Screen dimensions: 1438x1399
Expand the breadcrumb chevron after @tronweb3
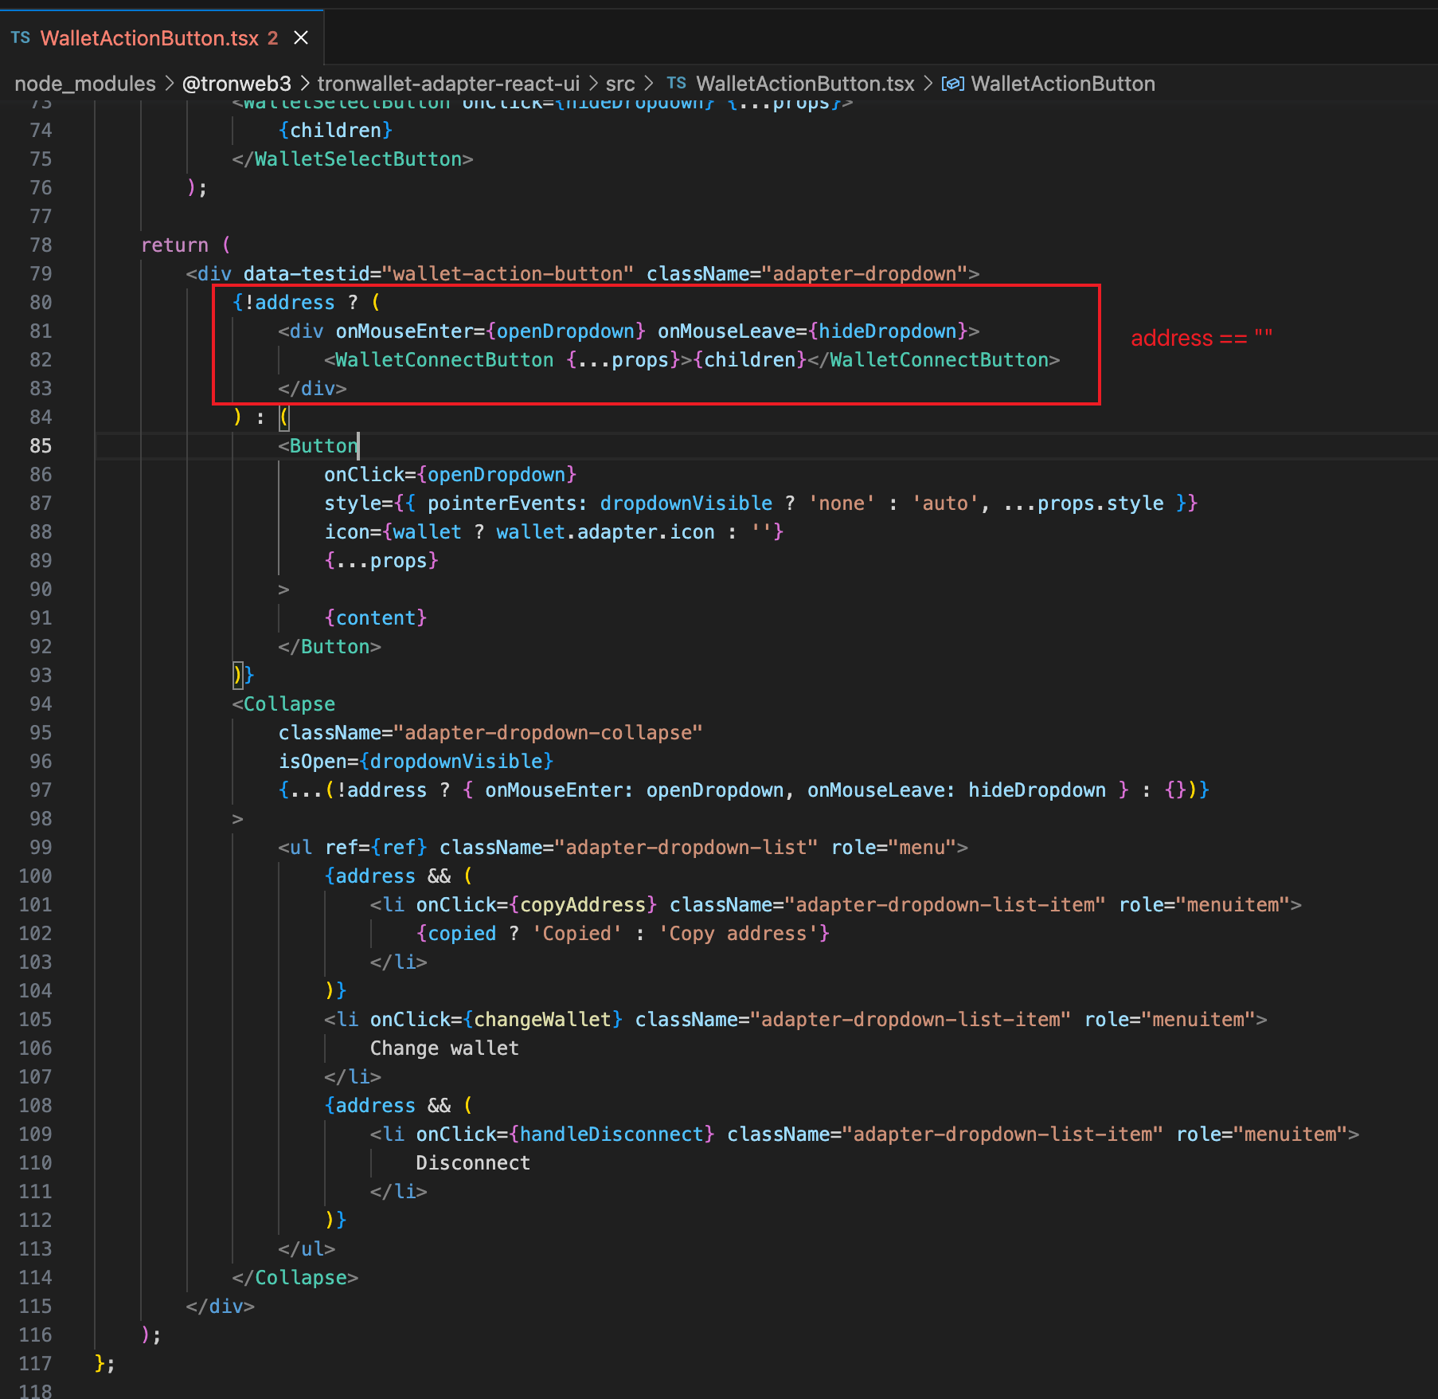(303, 84)
